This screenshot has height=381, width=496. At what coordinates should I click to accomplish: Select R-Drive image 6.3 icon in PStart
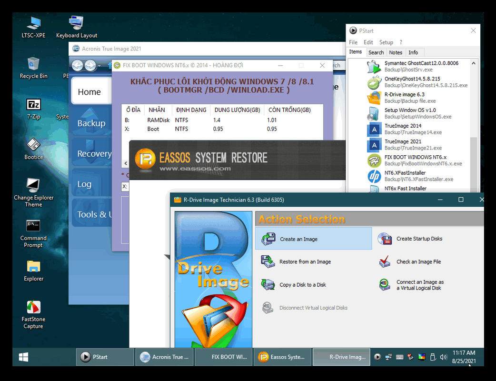(x=374, y=98)
